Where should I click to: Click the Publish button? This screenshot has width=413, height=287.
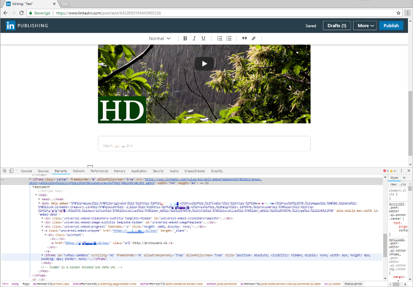click(x=391, y=26)
